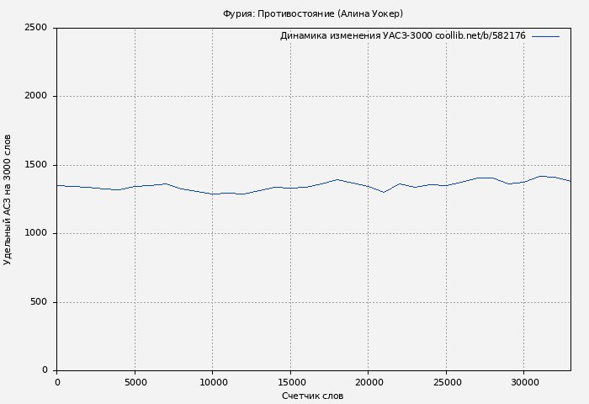Viewport: 589px width, 404px height.
Task: Click the Y-axis label "Удельный АСЗ на 3000 слов"
Action: (x=8, y=199)
